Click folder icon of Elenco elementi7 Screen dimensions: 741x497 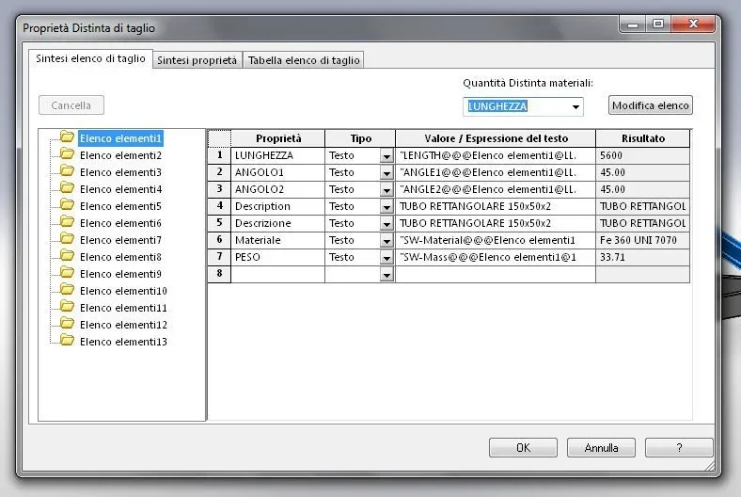(67, 239)
